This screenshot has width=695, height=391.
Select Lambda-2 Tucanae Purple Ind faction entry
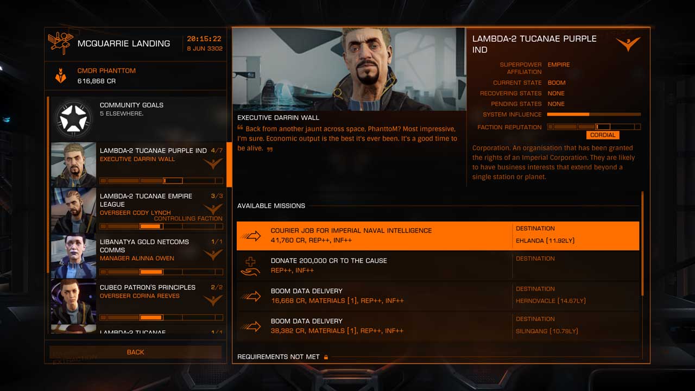[160, 164]
